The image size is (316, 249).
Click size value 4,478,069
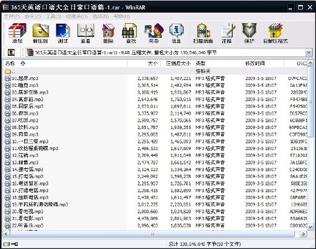147,218
